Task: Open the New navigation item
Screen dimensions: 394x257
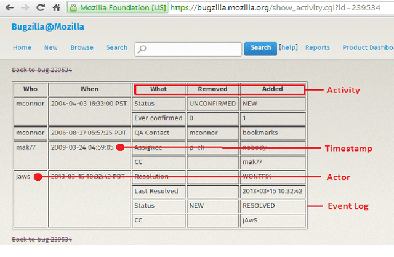Action: [50, 48]
